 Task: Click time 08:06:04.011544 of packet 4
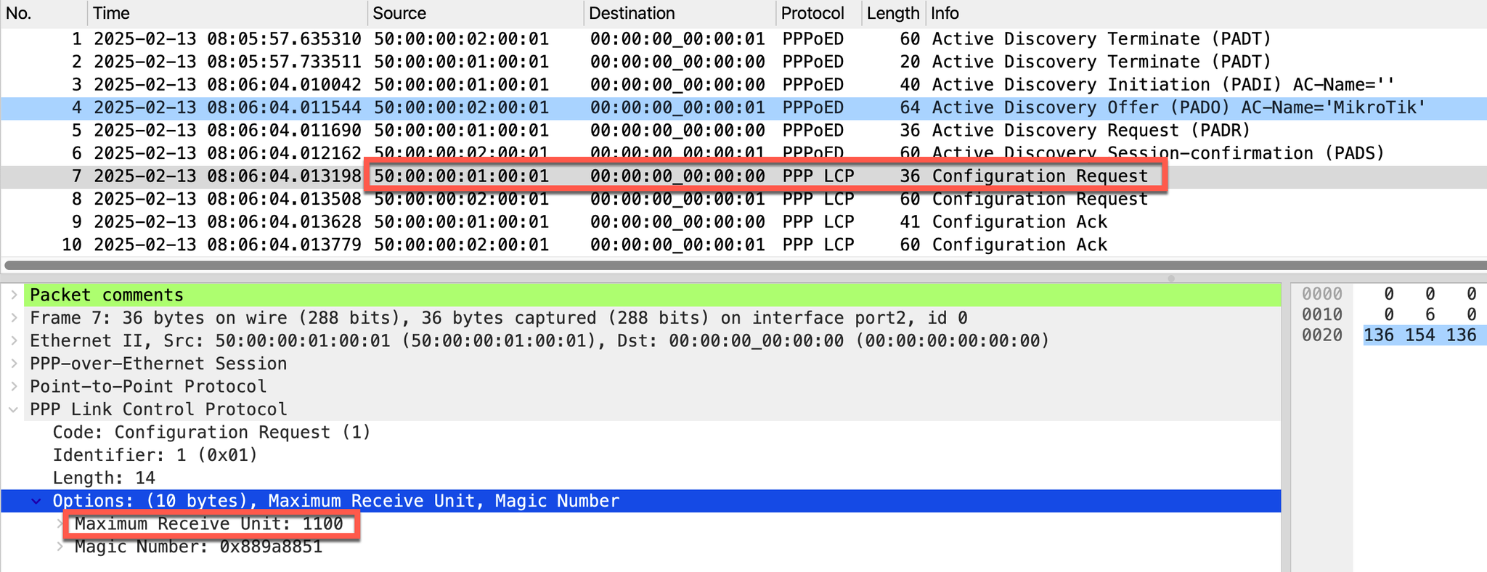click(x=284, y=108)
